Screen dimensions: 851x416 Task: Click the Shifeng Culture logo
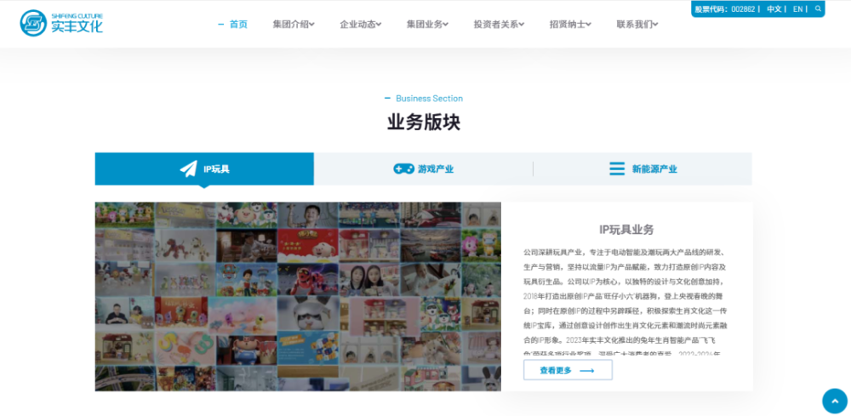pos(61,23)
